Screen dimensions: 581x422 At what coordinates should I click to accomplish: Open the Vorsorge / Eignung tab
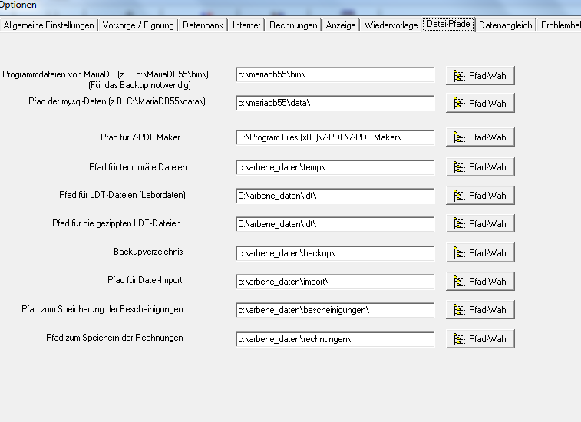[x=139, y=25]
